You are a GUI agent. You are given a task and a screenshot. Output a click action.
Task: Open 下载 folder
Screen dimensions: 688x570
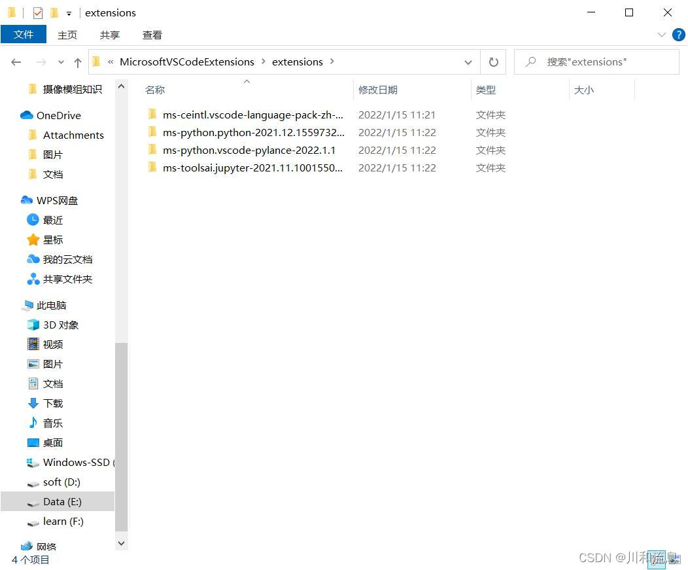[53, 403]
